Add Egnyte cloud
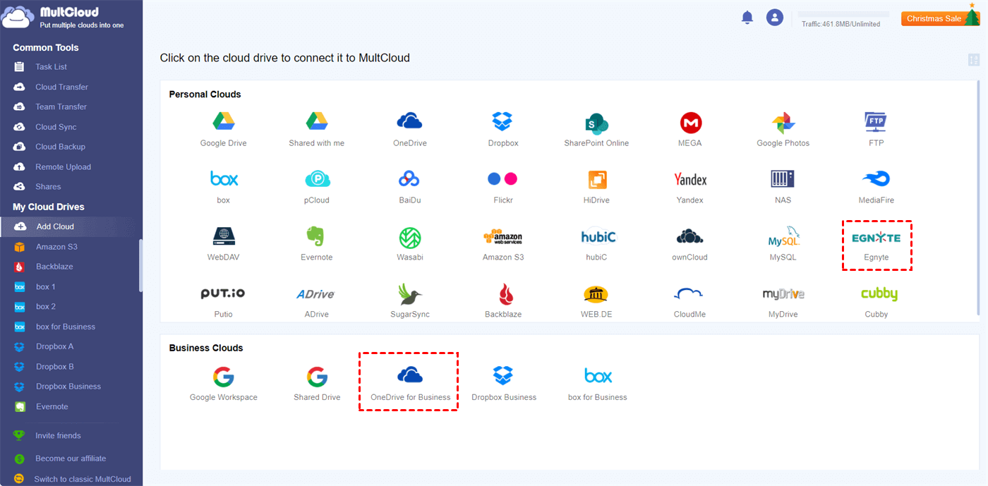The image size is (988, 486). (876, 245)
